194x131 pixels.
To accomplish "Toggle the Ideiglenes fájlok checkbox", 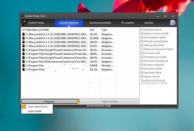I will pyautogui.click(x=142, y=30).
